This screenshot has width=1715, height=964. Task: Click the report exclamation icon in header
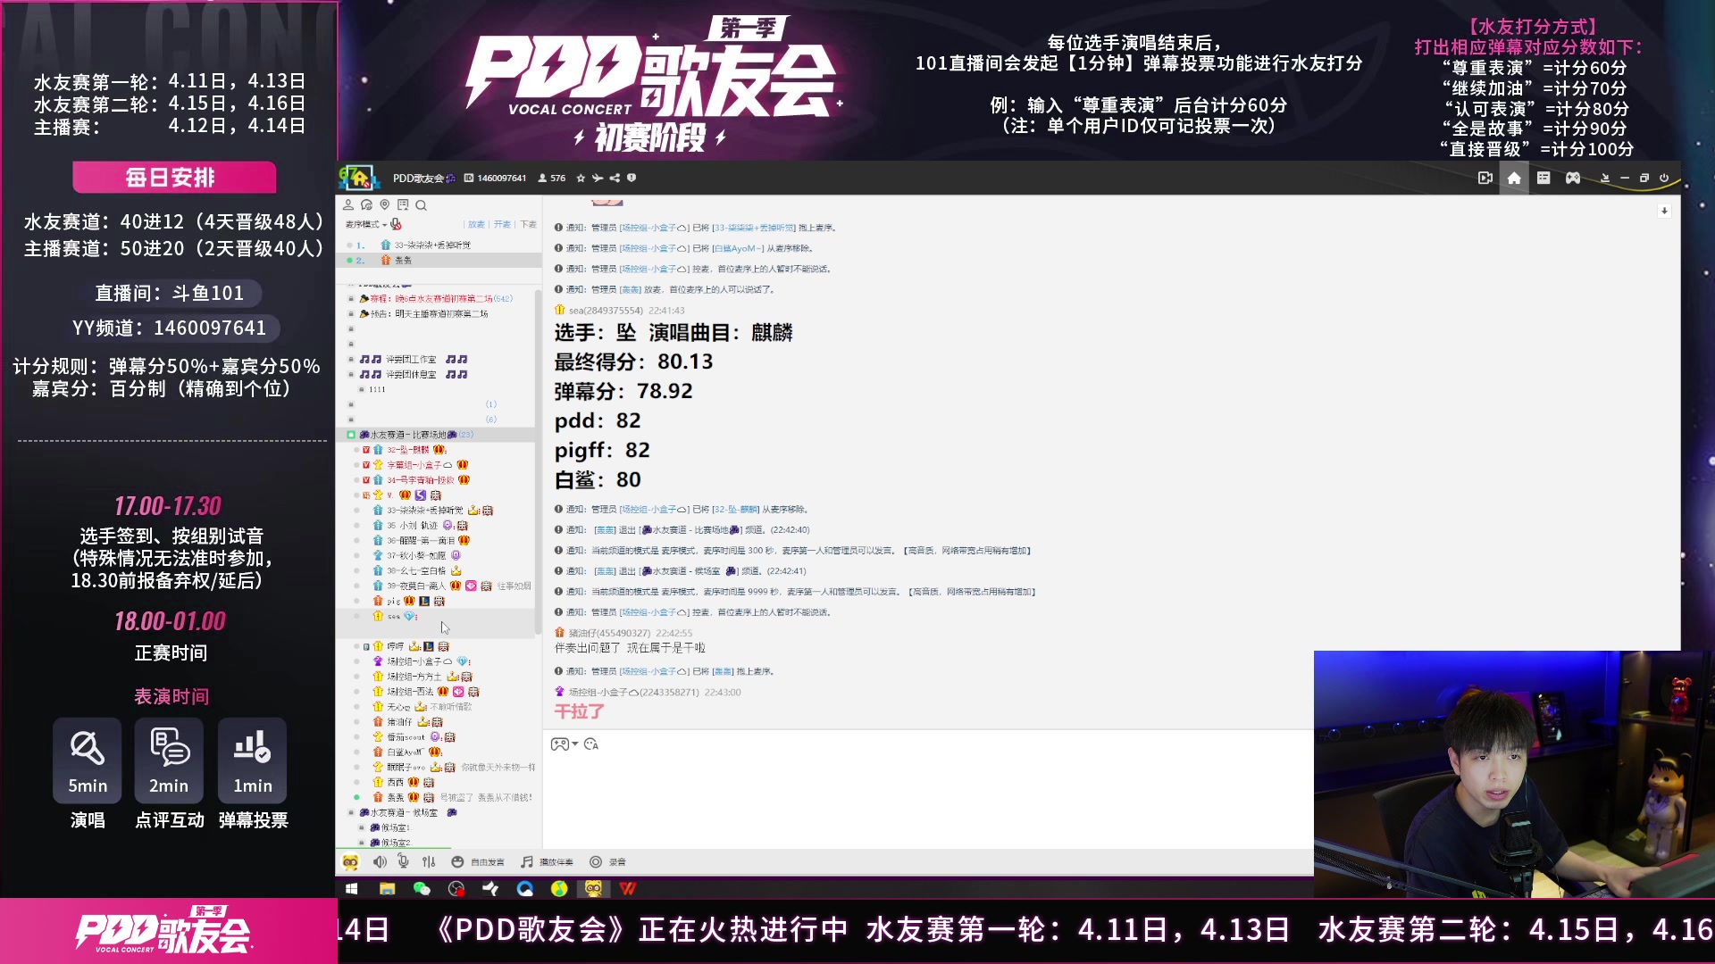coord(632,179)
